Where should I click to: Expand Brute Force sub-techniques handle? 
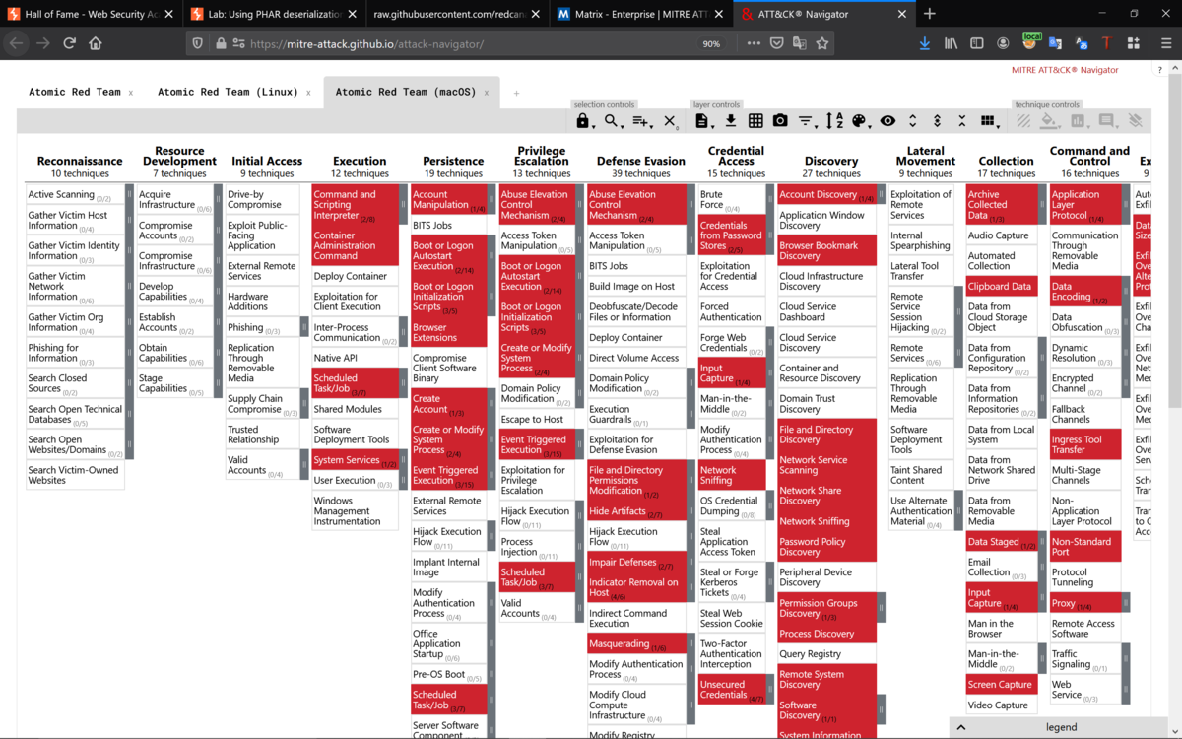point(769,200)
